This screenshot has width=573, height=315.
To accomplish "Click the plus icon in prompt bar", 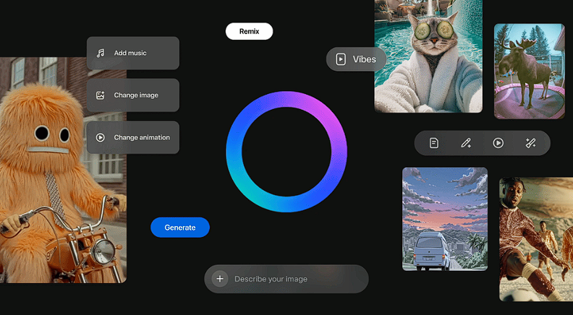I will click(220, 279).
